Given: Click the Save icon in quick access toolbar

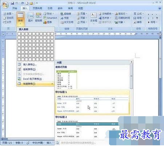Looking at the screenshot, I should [12, 3].
